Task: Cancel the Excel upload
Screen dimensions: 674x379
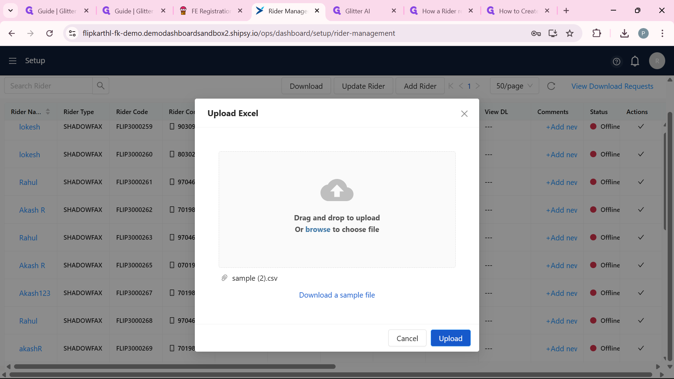Action: point(407,338)
